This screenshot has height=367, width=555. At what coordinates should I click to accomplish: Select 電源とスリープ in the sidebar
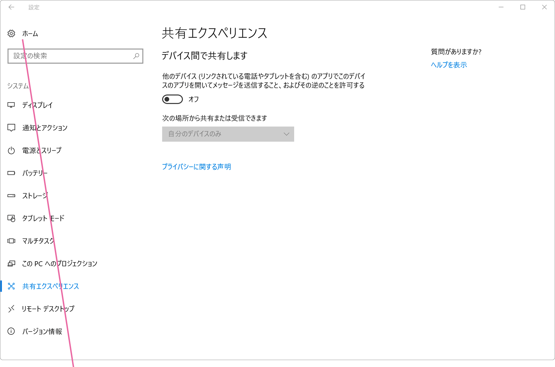(42, 151)
